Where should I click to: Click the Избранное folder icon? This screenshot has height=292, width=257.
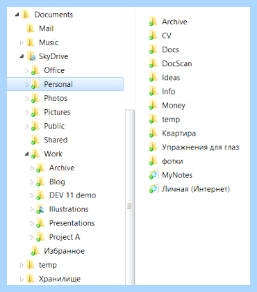(x=35, y=251)
